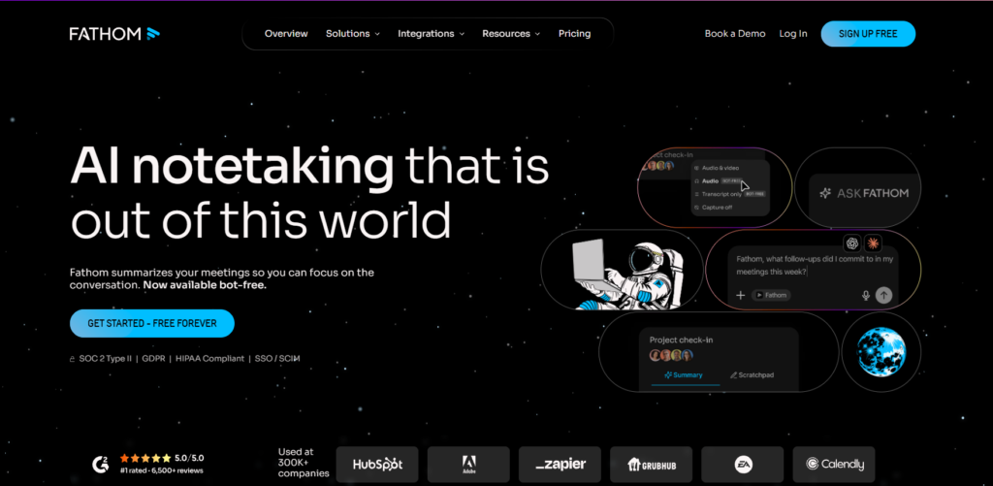Click the astronaut with laptop illustration
Viewport: 993px width, 486px height.
tap(627, 274)
